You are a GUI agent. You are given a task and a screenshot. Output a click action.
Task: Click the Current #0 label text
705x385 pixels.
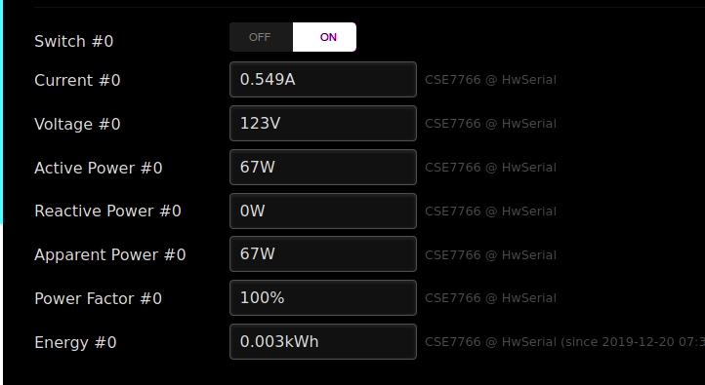pyautogui.click(x=77, y=80)
